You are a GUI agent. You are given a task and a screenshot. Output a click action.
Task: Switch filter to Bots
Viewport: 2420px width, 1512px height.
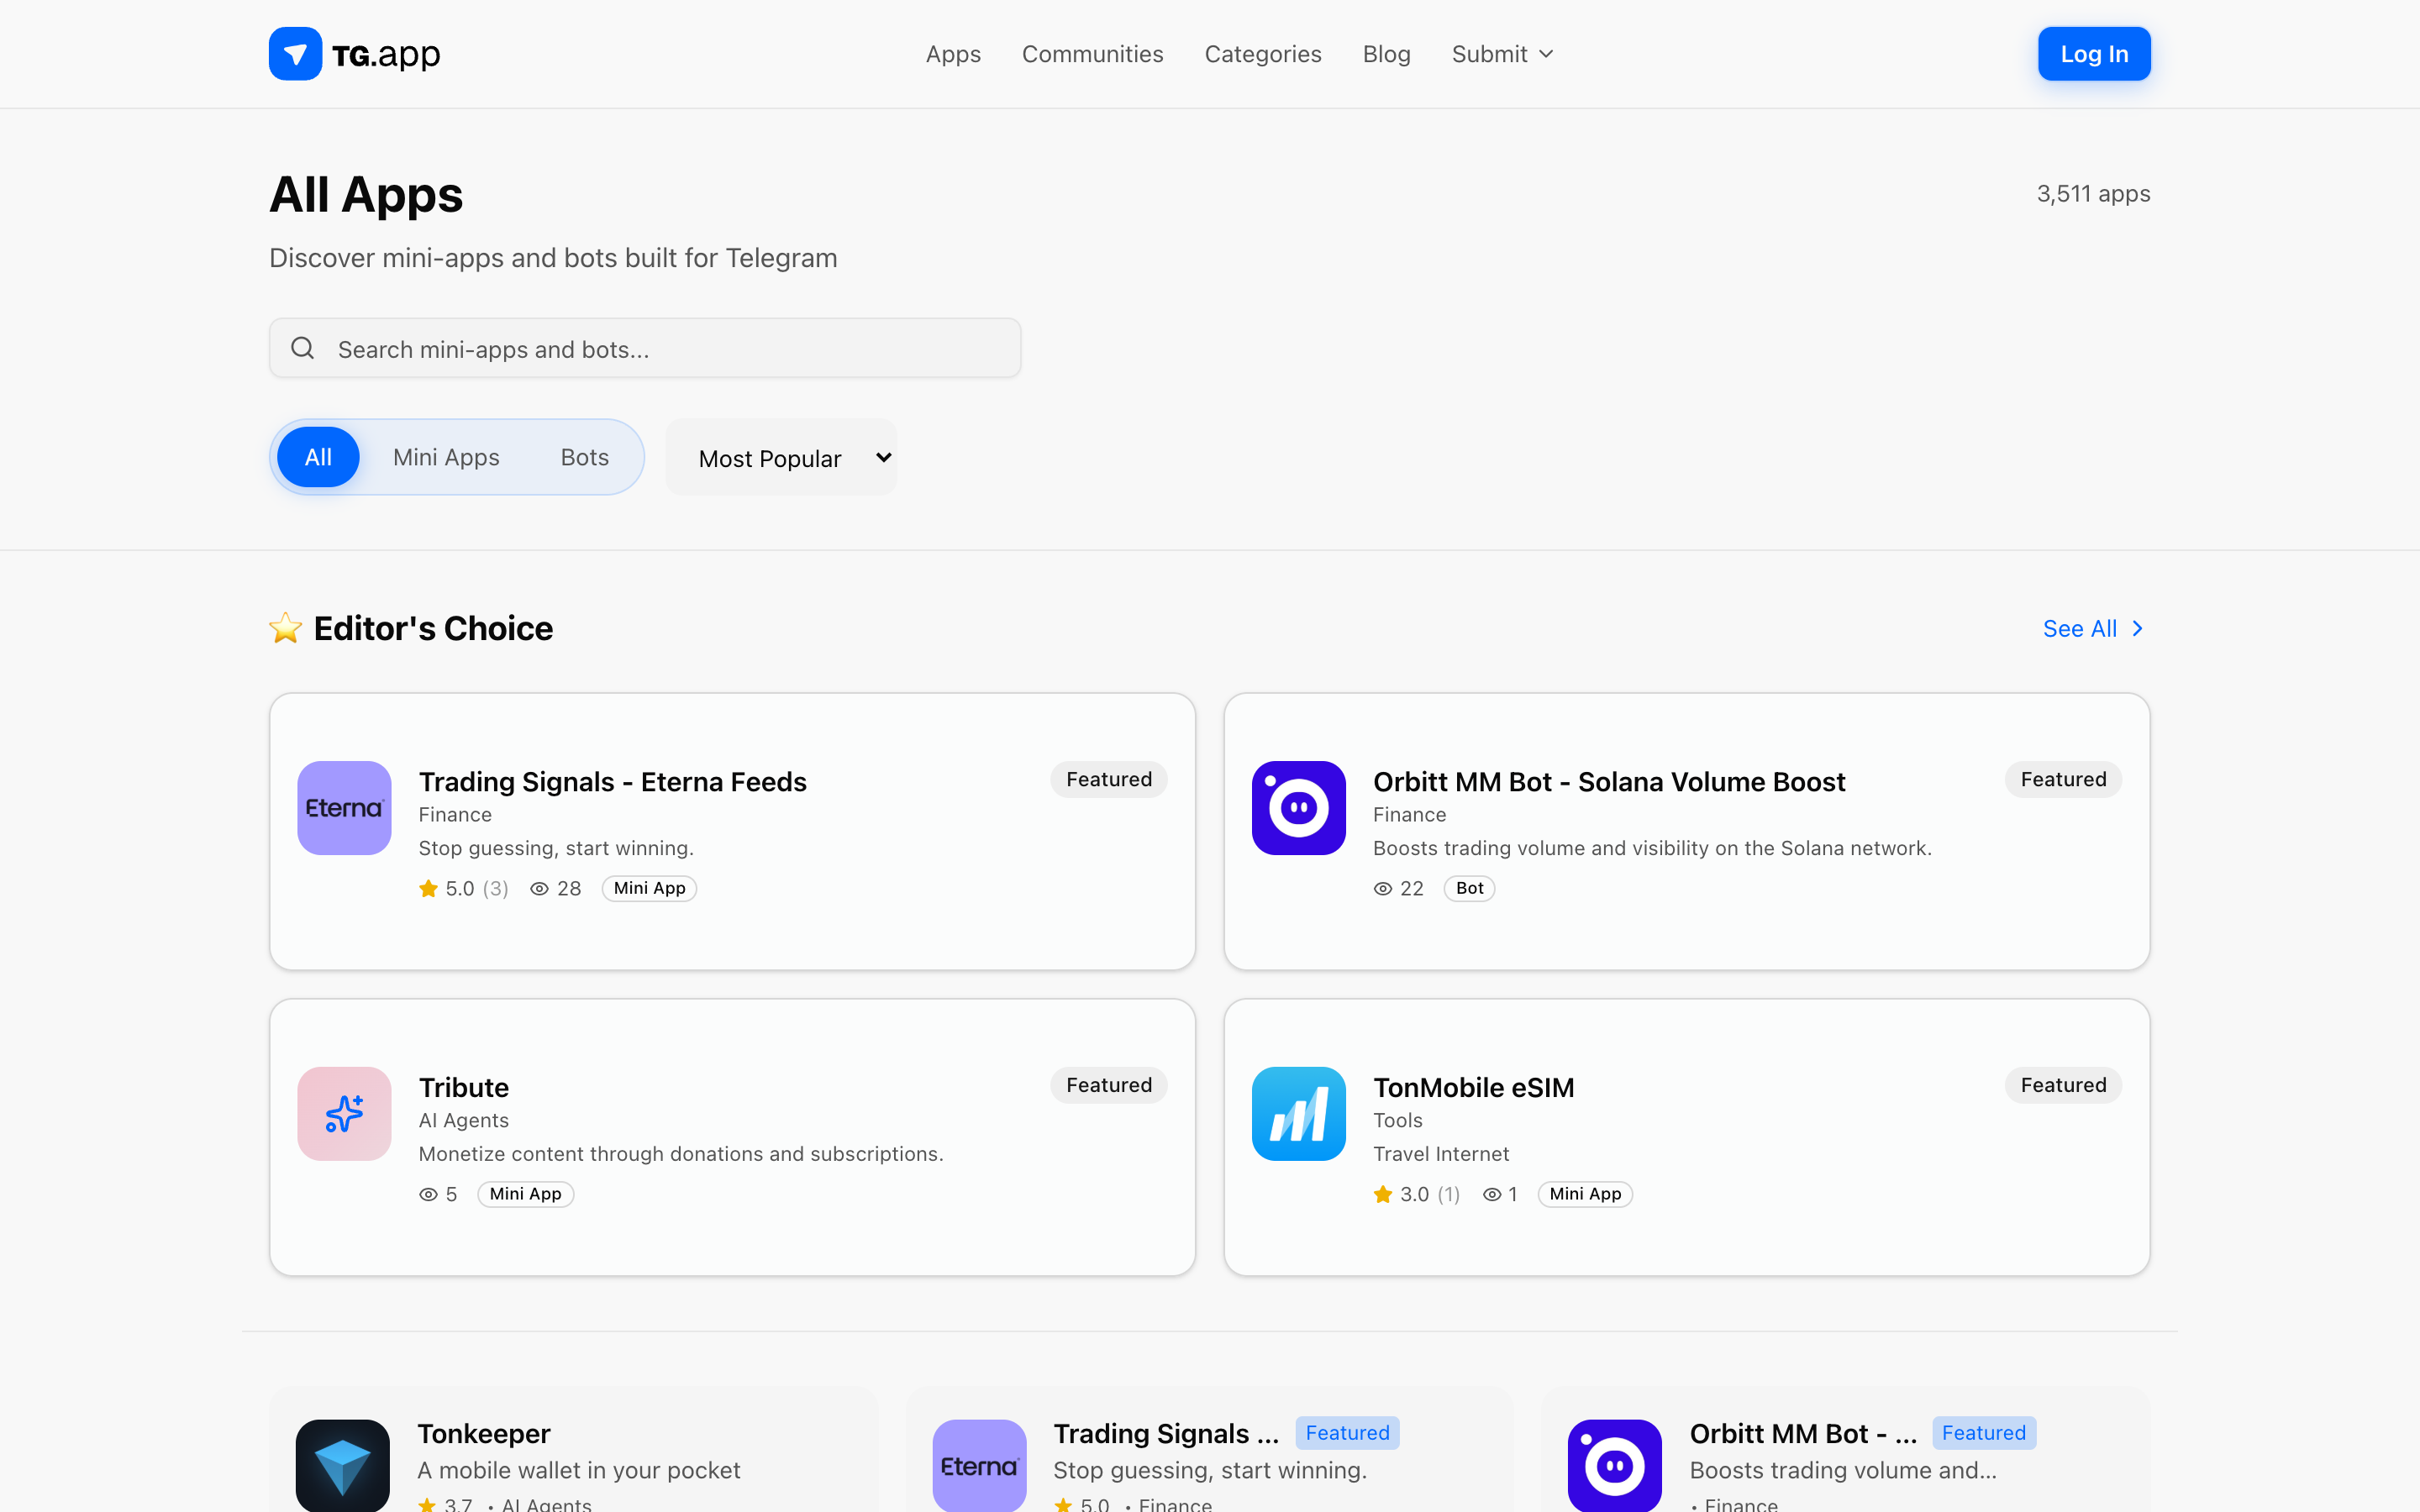585,457
